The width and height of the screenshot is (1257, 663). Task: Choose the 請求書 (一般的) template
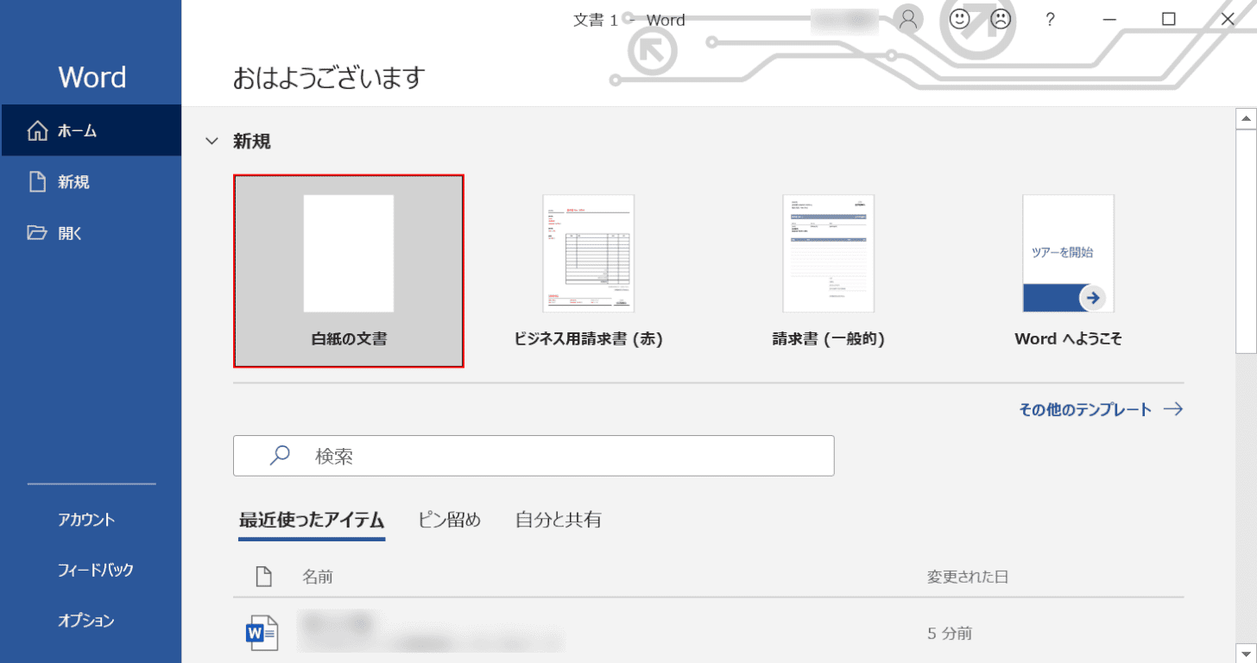[x=828, y=271]
